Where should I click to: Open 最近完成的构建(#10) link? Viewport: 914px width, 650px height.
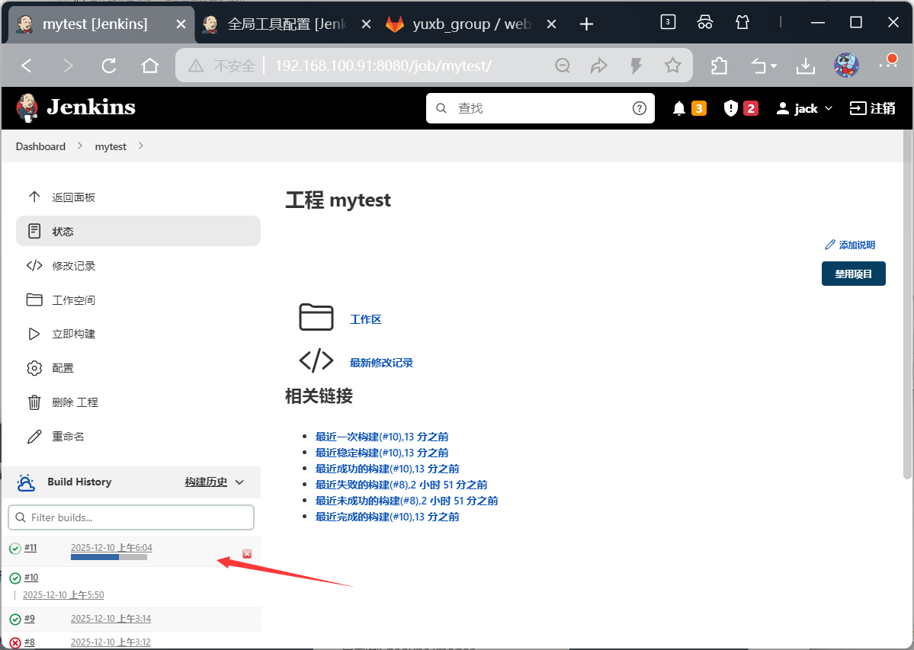coord(387,517)
